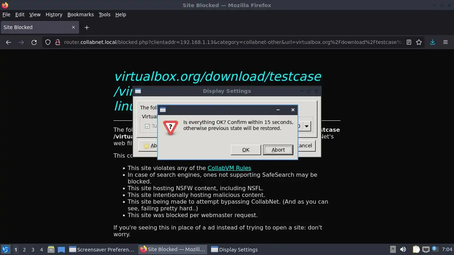Switch to workspace 2
The width and height of the screenshot is (454, 255).
[24, 249]
